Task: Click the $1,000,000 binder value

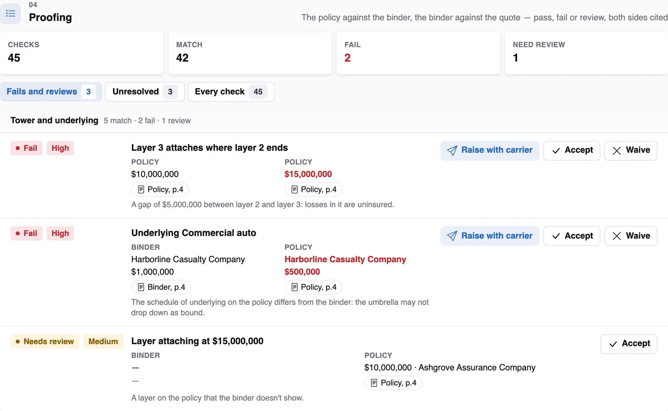Action: click(152, 272)
